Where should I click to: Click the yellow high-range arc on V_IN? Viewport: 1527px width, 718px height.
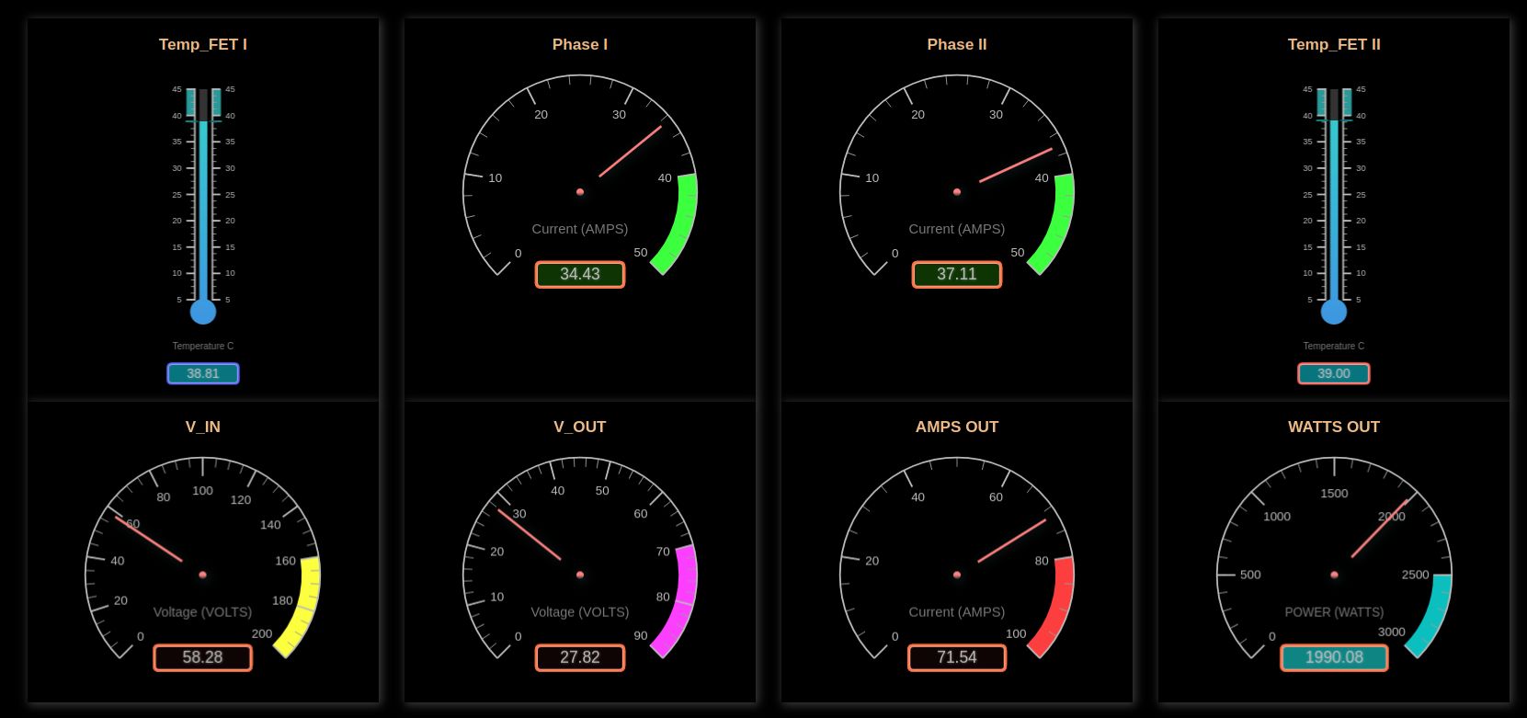click(x=306, y=607)
